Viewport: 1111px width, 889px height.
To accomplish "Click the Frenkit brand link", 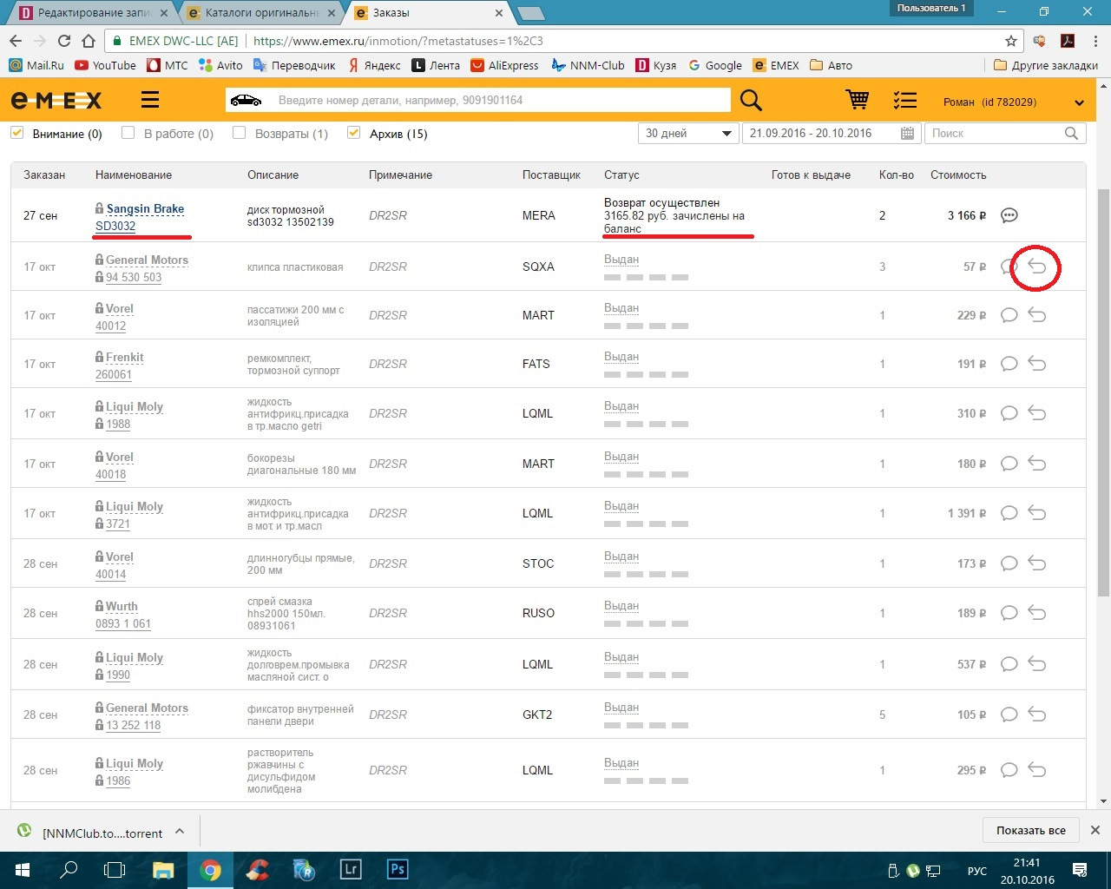I will 125,358.
